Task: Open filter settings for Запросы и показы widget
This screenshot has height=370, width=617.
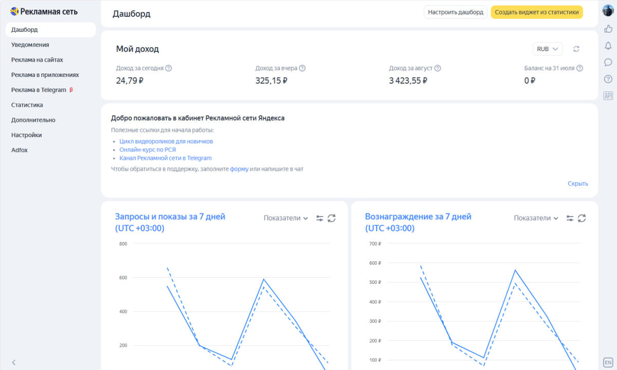Action: (x=320, y=218)
